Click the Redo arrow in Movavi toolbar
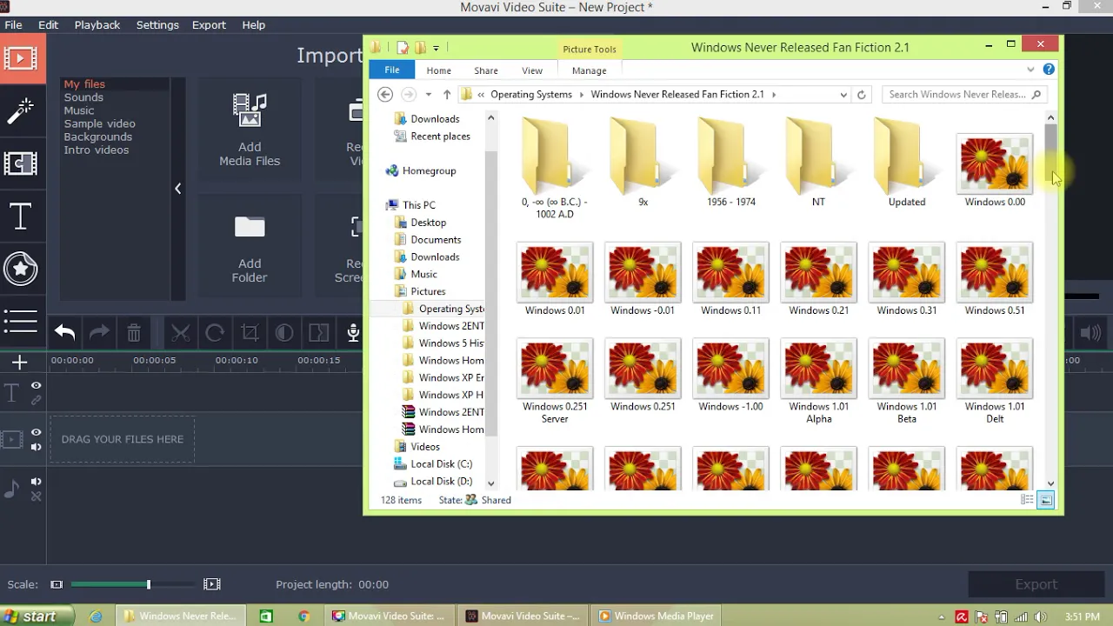Viewport: 1113px width, 626px height. click(99, 332)
